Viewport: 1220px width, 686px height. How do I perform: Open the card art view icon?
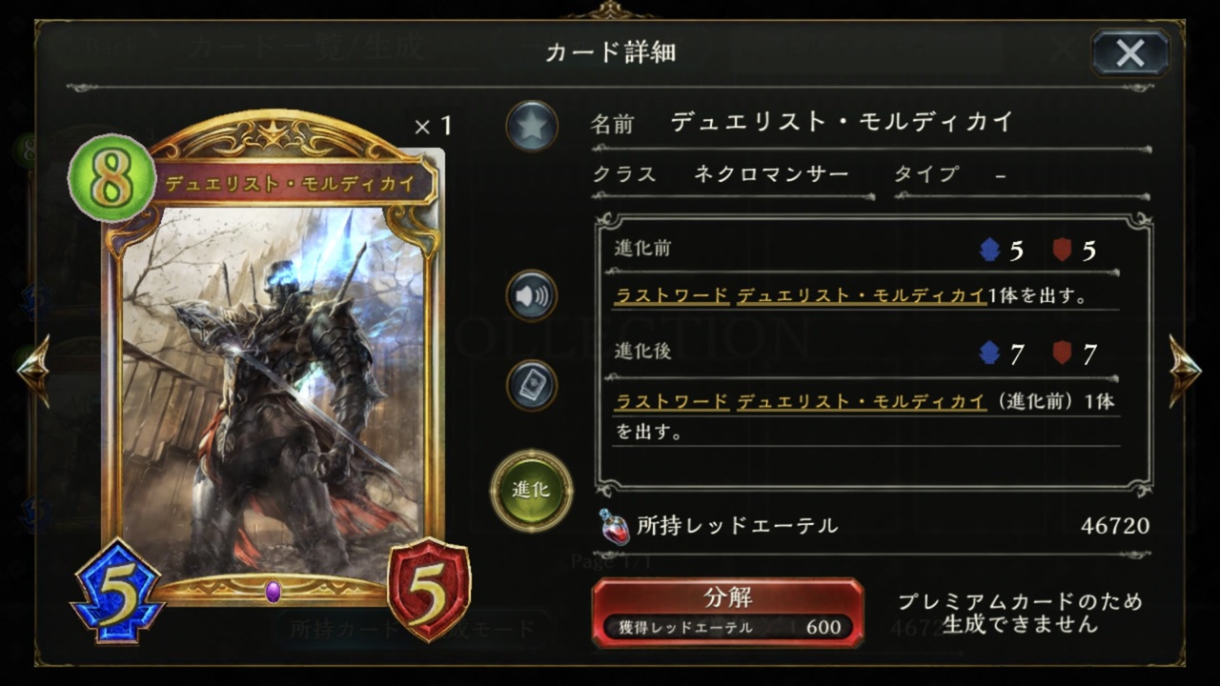click(532, 385)
